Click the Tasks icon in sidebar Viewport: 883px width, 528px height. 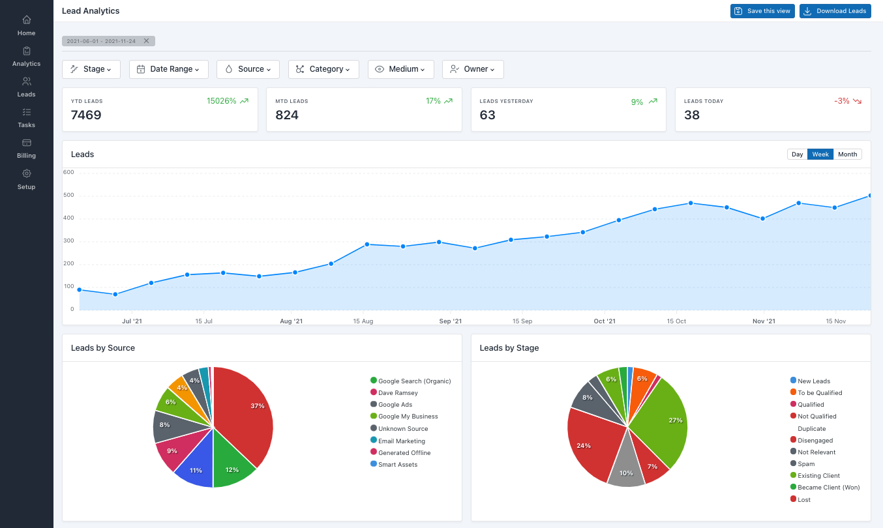[x=26, y=116]
